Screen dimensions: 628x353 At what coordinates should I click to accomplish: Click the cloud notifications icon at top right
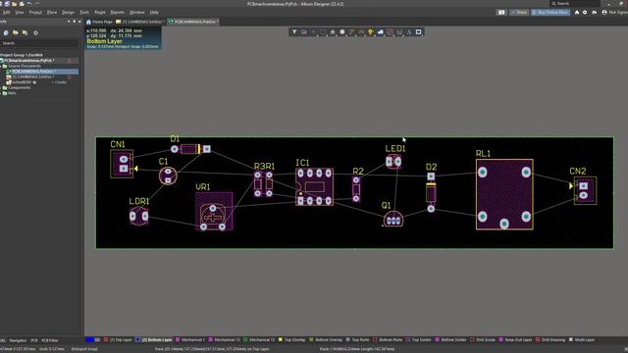coord(595,13)
